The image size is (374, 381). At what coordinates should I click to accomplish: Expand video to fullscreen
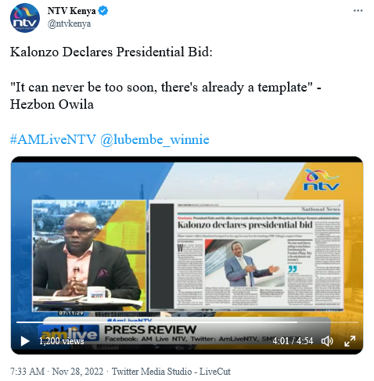[x=350, y=341]
